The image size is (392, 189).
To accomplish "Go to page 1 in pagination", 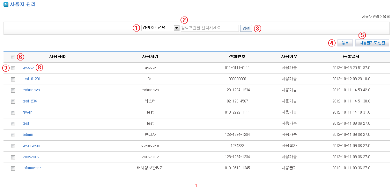I will coord(196,185).
